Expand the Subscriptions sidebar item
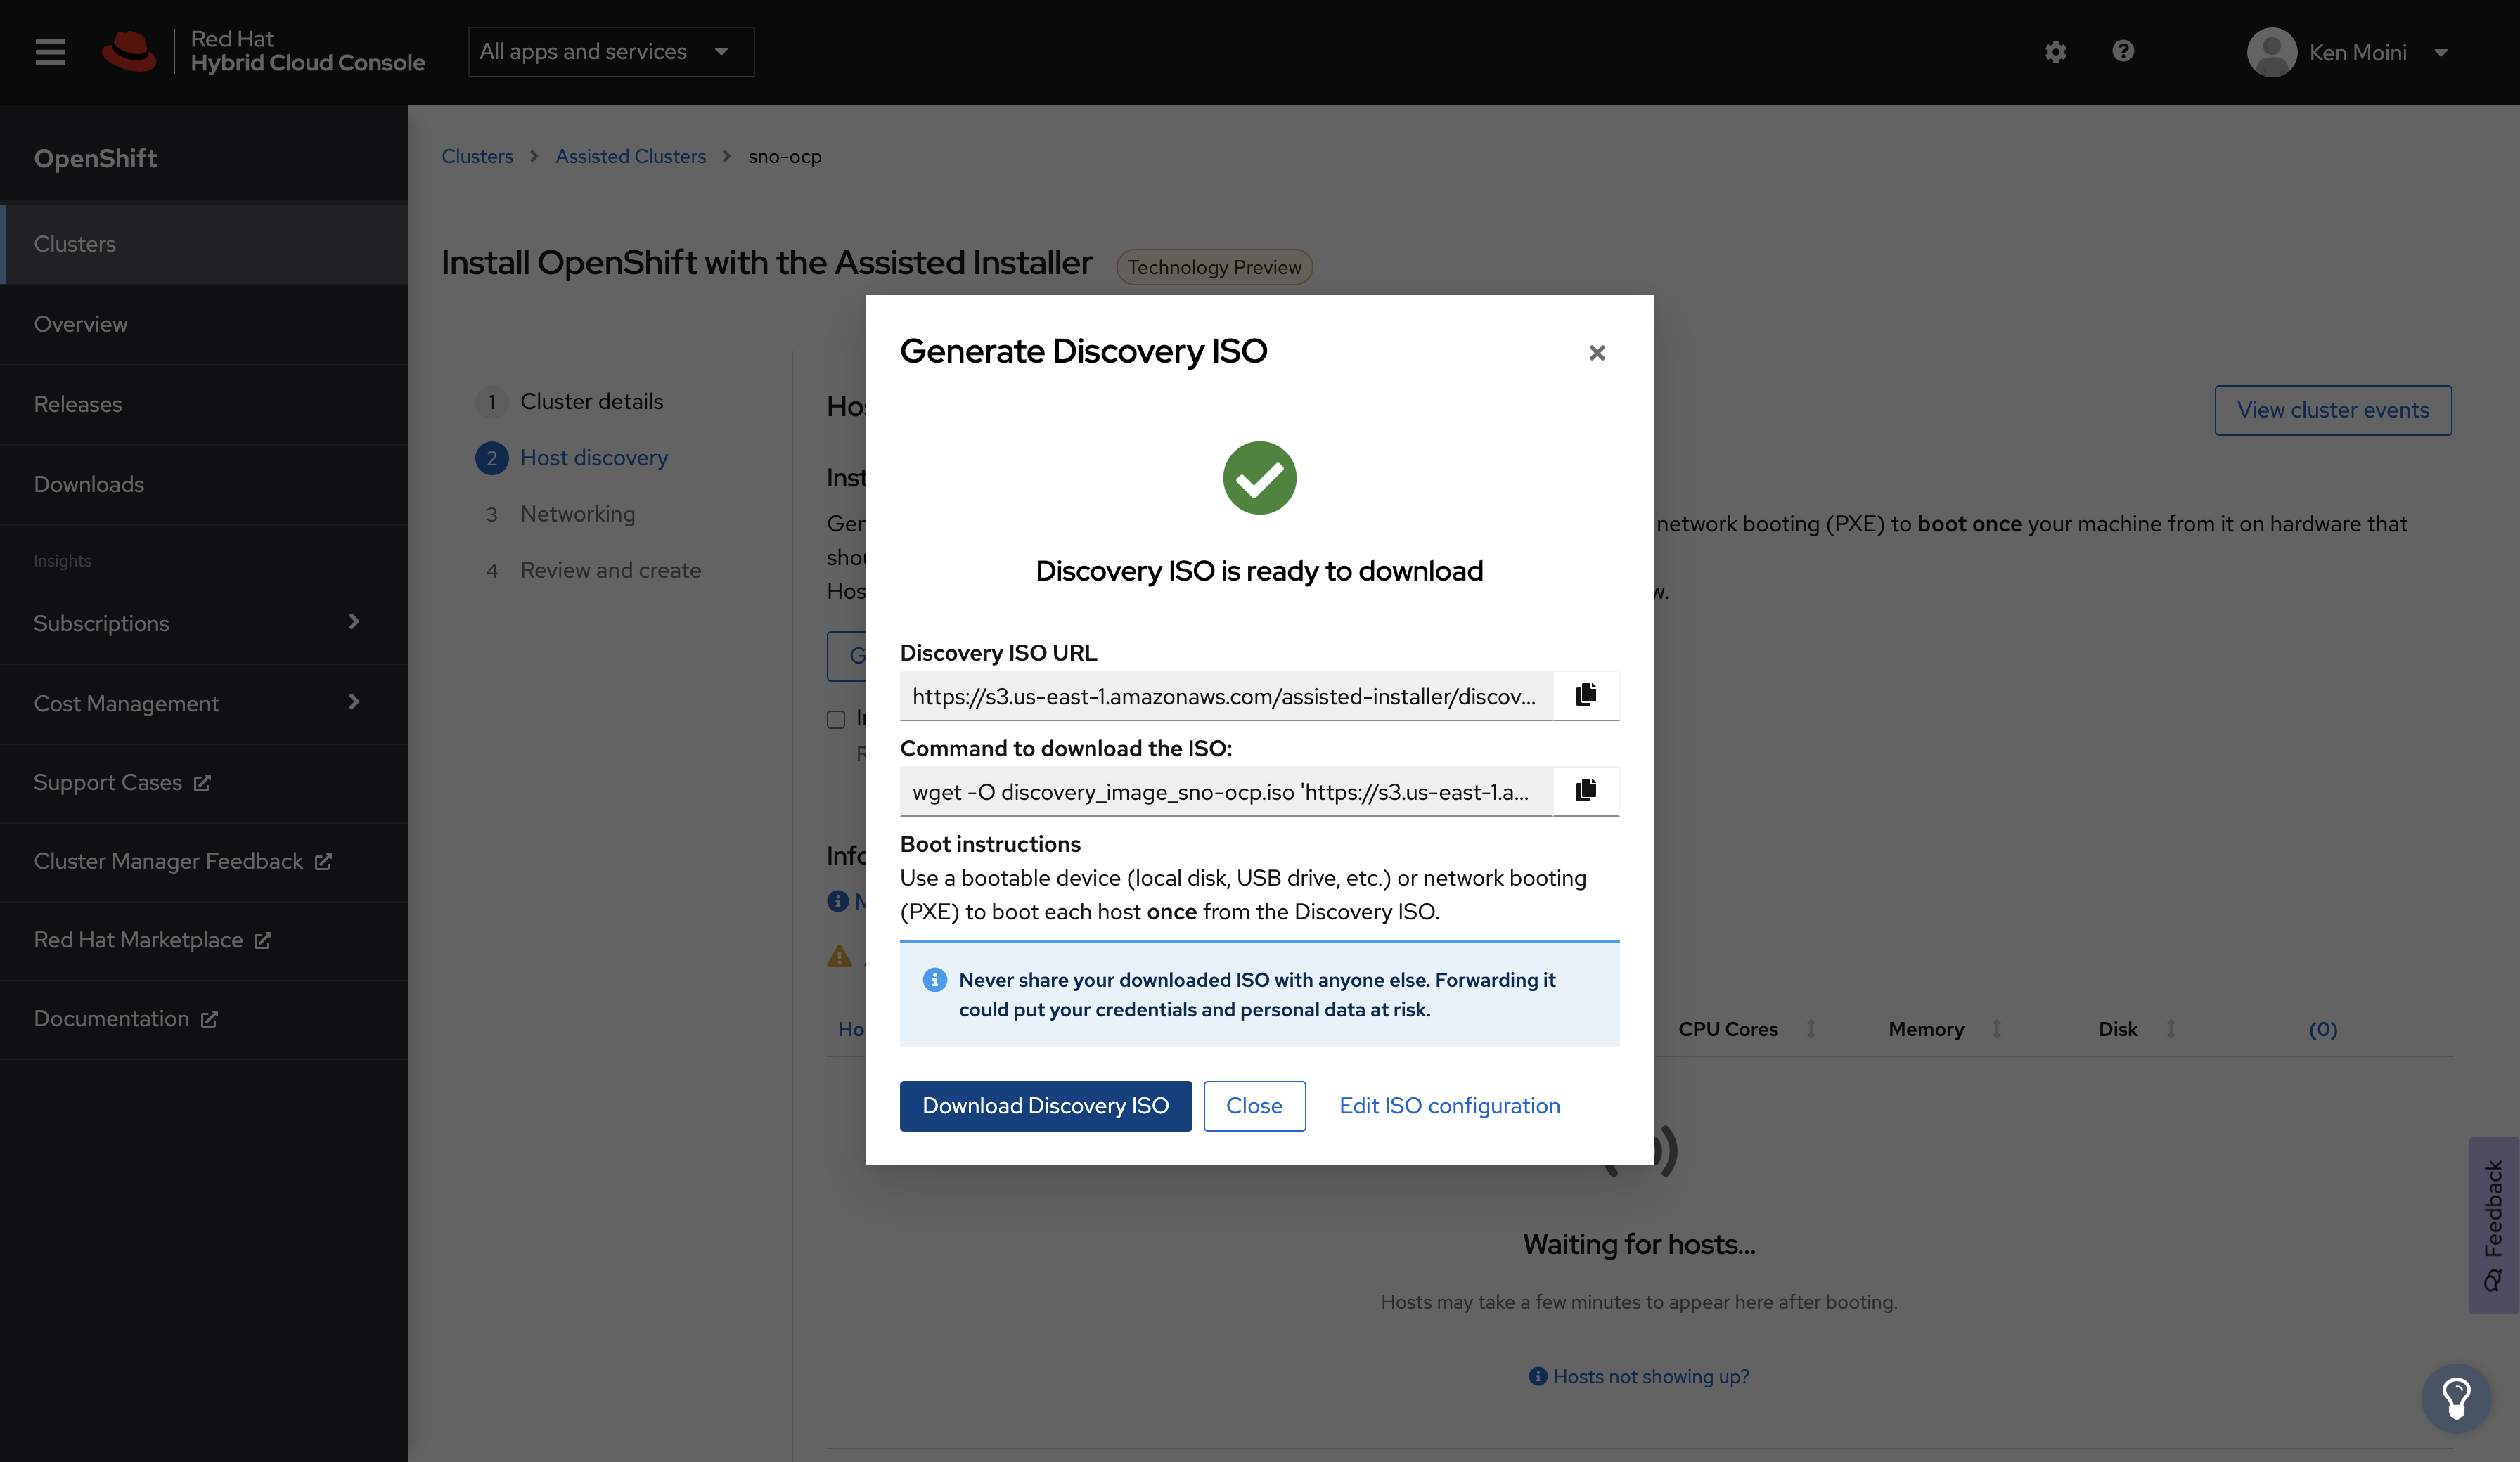The width and height of the screenshot is (2520, 1462). tap(354, 622)
